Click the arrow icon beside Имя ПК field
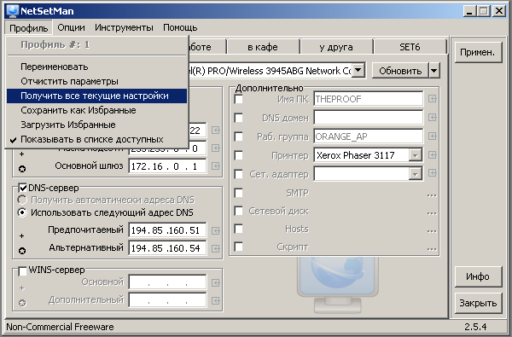512x337 pixels. [432, 99]
